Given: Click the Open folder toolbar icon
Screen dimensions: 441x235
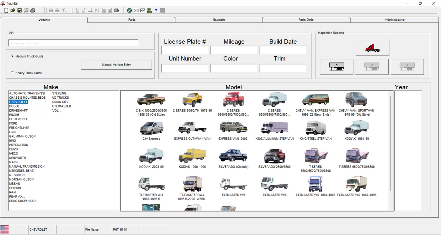Looking at the screenshot, I should [x=13, y=10].
